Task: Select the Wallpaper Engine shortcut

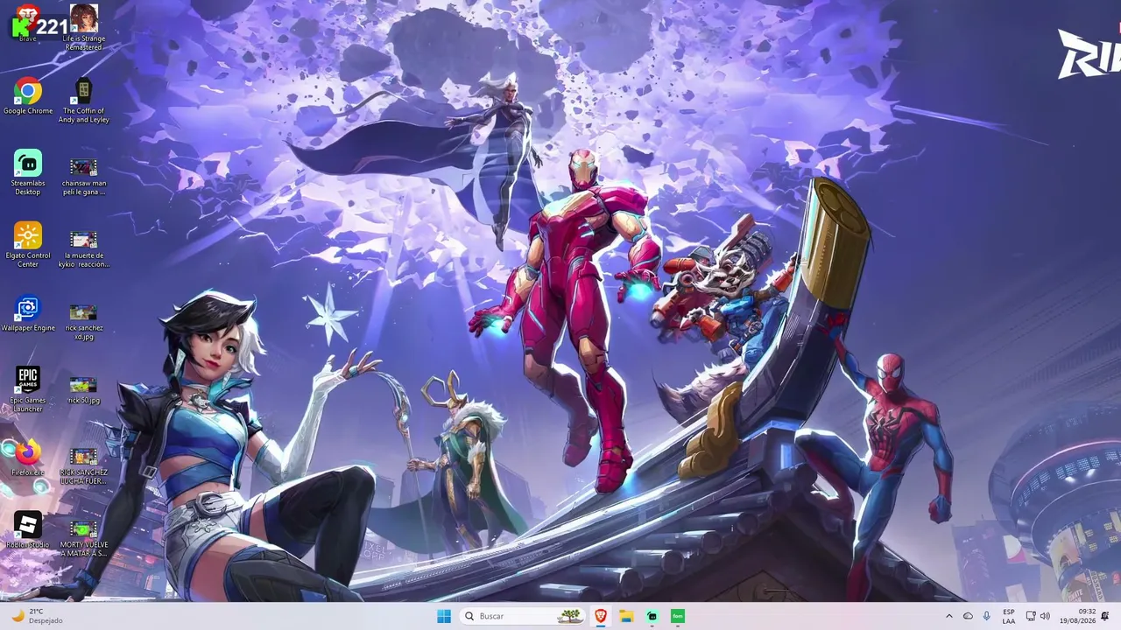Action: tap(28, 314)
